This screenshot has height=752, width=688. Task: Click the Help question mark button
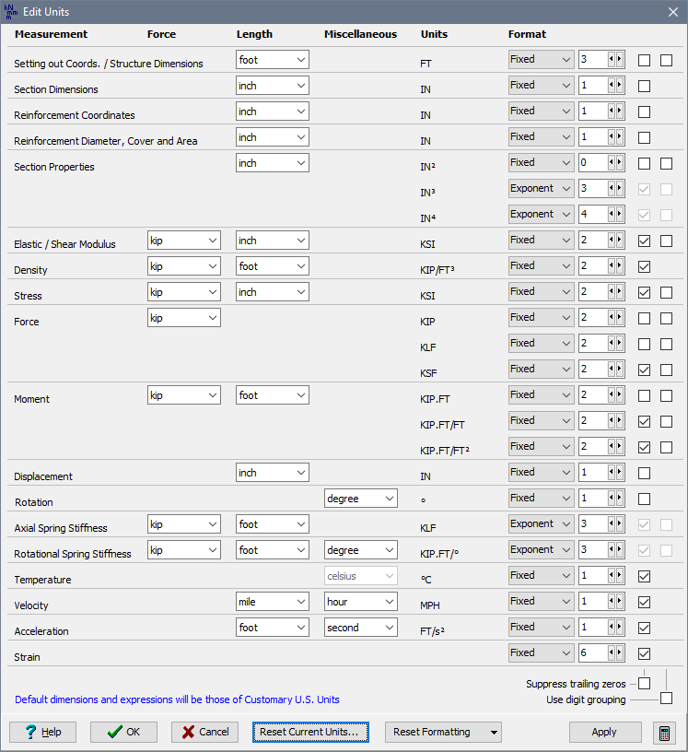coord(42,733)
